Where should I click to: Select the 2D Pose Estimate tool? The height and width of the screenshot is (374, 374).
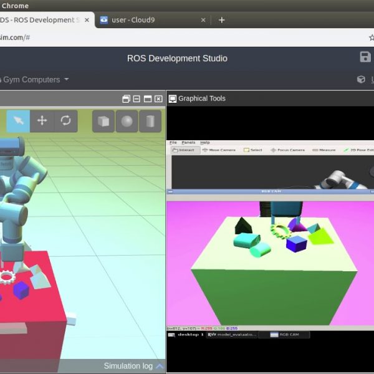pos(358,150)
